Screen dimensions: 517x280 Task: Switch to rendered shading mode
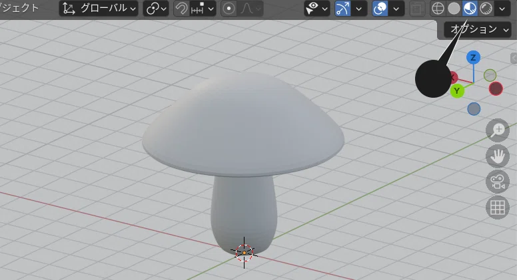coord(486,9)
